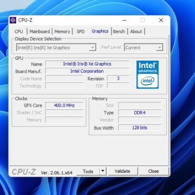Viewport: 195px width, 195px height.
Task: Select the Memory tab
Action: click(62, 31)
